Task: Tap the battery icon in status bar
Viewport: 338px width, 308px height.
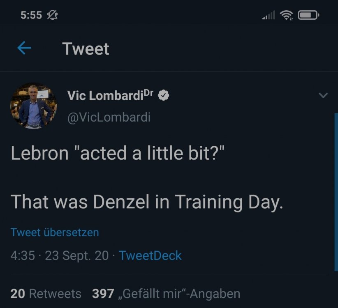Action: [x=308, y=16]
